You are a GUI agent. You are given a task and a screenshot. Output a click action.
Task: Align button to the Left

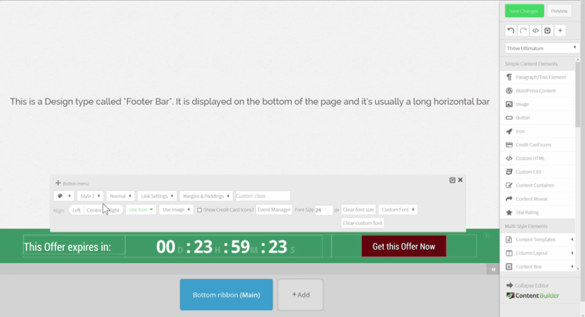(77, 210)
